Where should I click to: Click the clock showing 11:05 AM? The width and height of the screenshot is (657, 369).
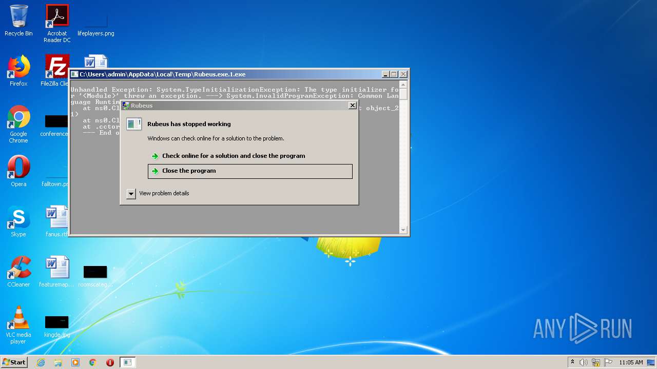point(631,362)
